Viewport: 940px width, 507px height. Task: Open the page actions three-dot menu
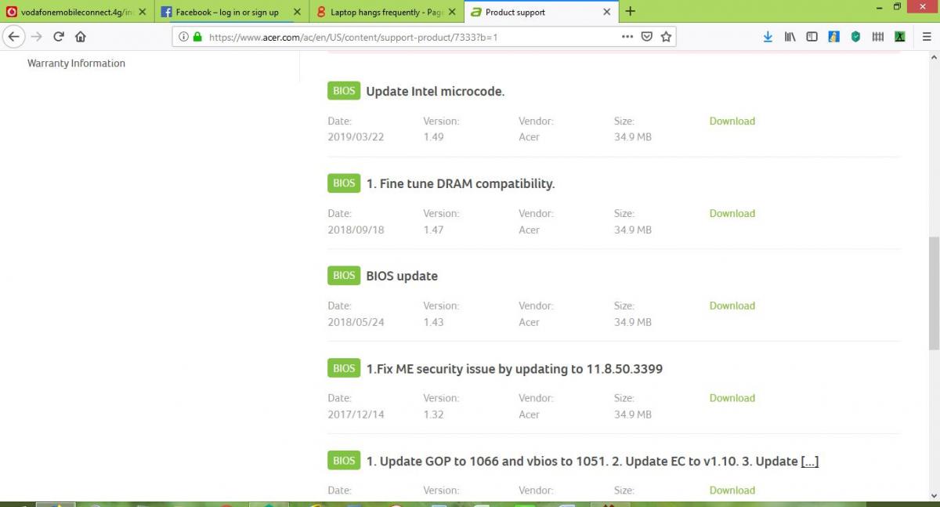coord(628,37)
